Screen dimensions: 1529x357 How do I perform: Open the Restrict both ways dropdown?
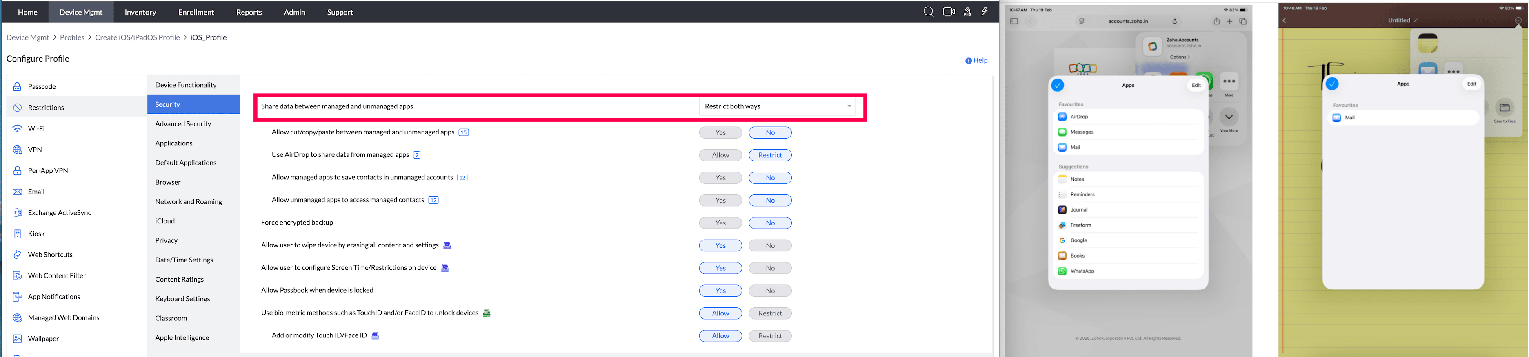[777, 106]
